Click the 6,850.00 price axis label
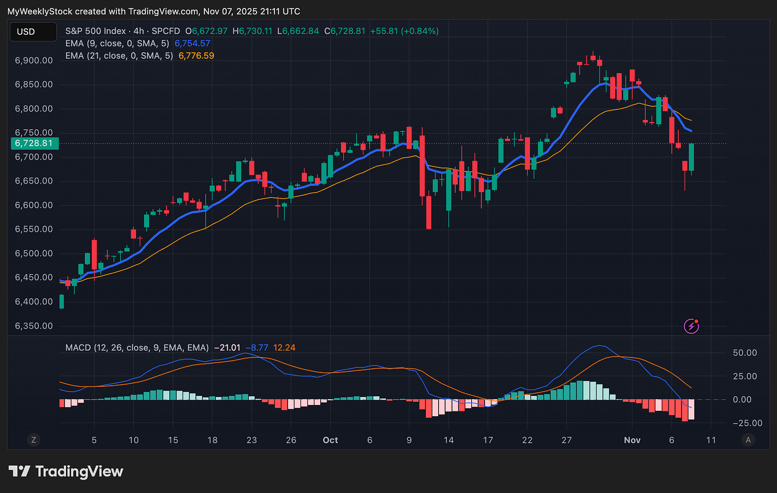 click(x=34, y=85)
